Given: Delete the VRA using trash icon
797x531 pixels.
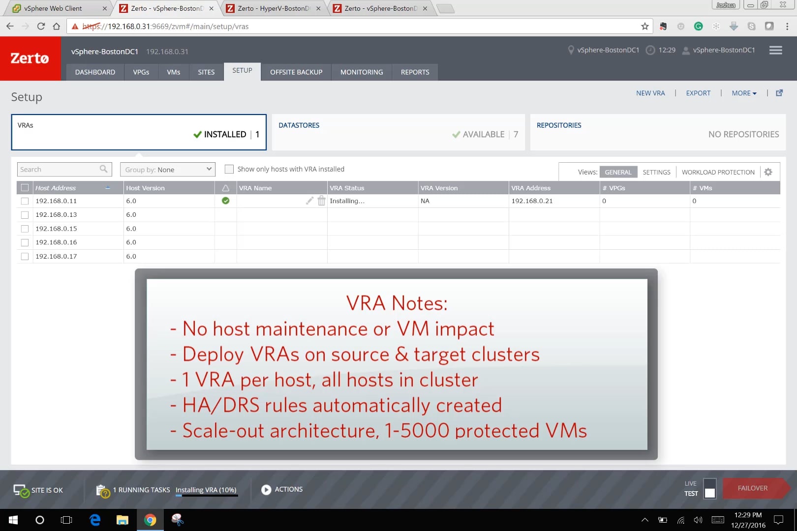Looking at the screenshot, I should tap(321, 201).
